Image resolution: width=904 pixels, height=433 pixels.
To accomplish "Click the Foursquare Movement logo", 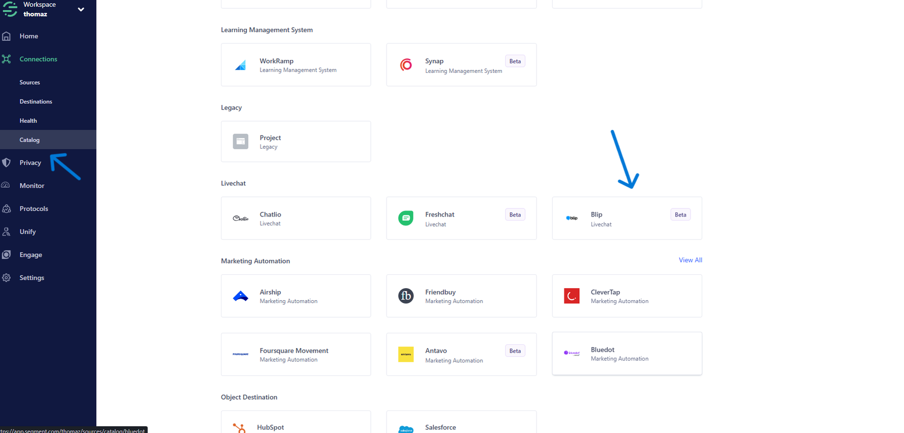I will tap(241, 354).
